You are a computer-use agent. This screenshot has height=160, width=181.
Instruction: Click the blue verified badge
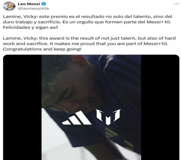(x=44, y=4)
